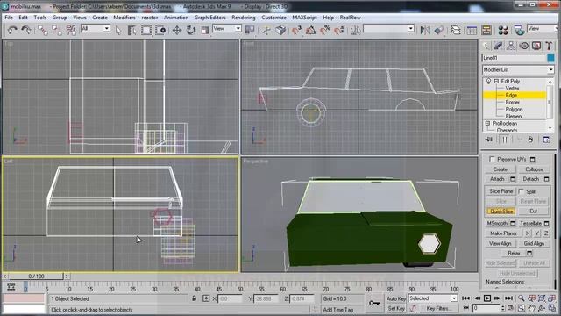This screenshot has height=316, width=561.
Task: Open the Customize menu
Action: click(x=273, y=18)
